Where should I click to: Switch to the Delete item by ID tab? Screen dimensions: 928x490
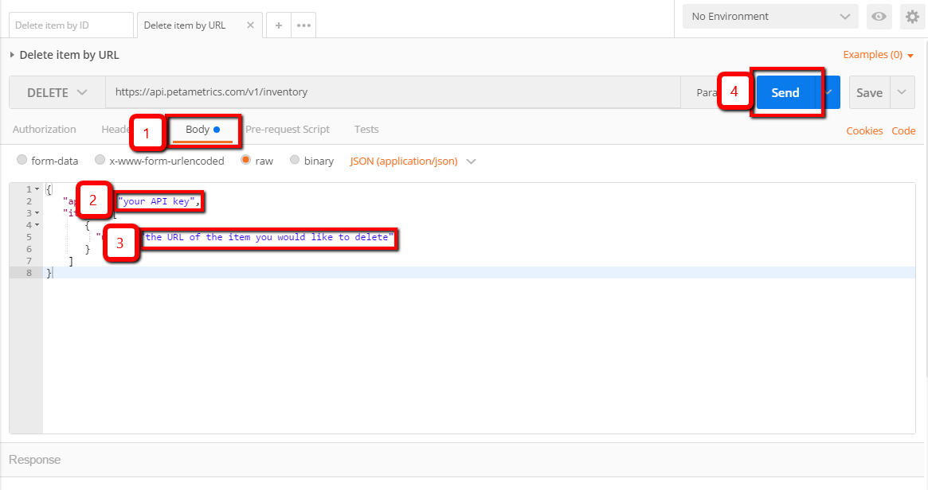click(x=71, y=25)
